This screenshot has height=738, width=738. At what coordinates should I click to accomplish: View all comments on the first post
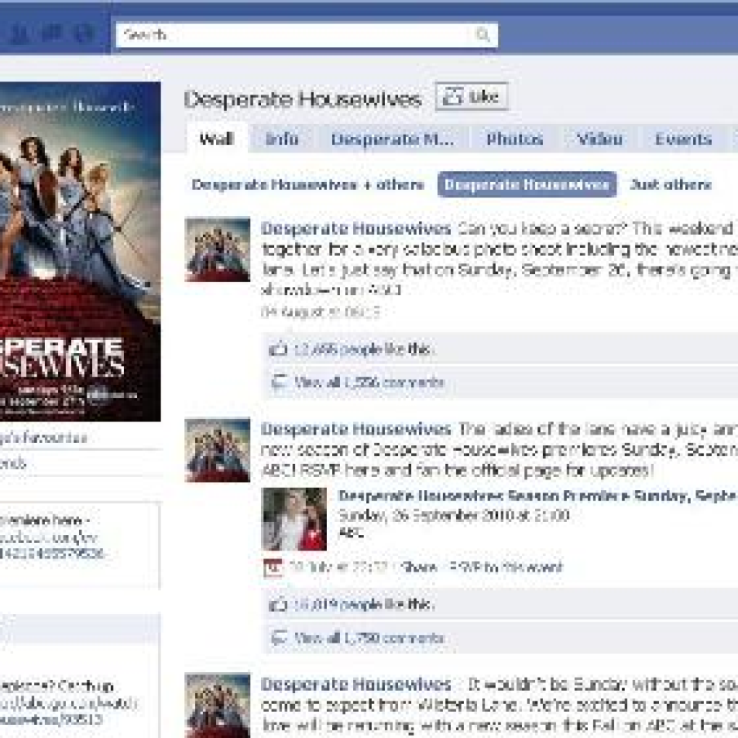pos(369,382)
